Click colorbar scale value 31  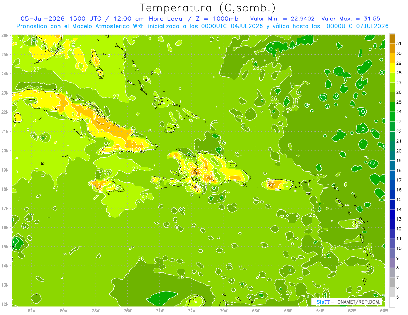point(399,43)
